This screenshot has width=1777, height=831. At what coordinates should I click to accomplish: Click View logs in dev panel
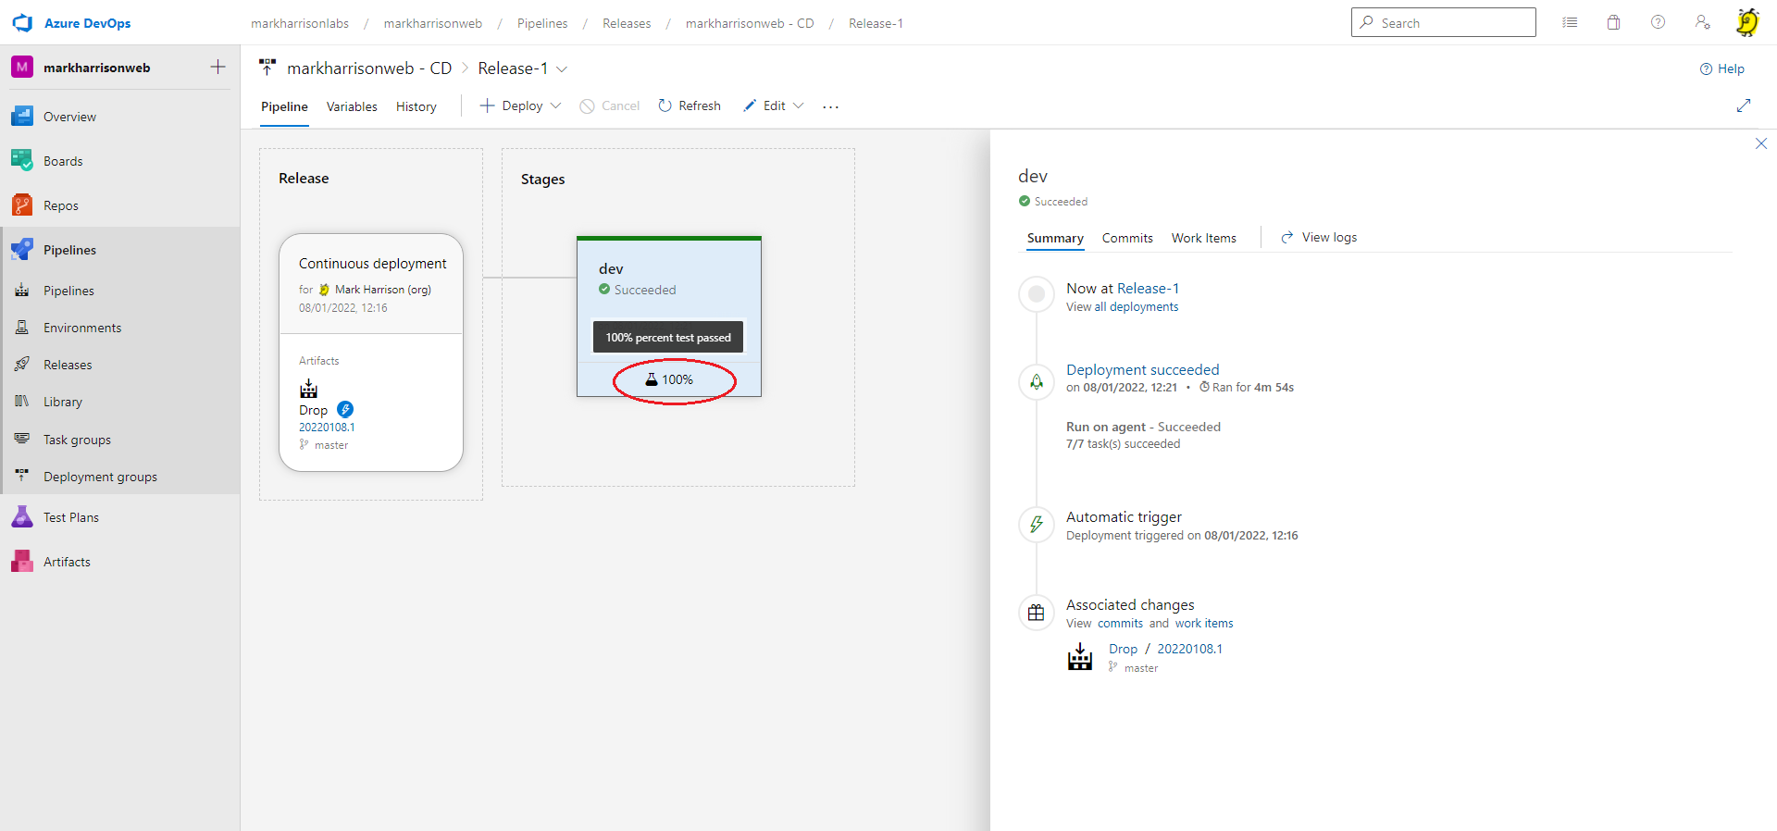tap(1319, 238)
